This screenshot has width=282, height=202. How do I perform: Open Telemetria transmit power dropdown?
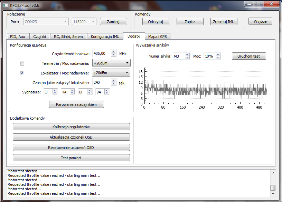[x=111, y=63]
